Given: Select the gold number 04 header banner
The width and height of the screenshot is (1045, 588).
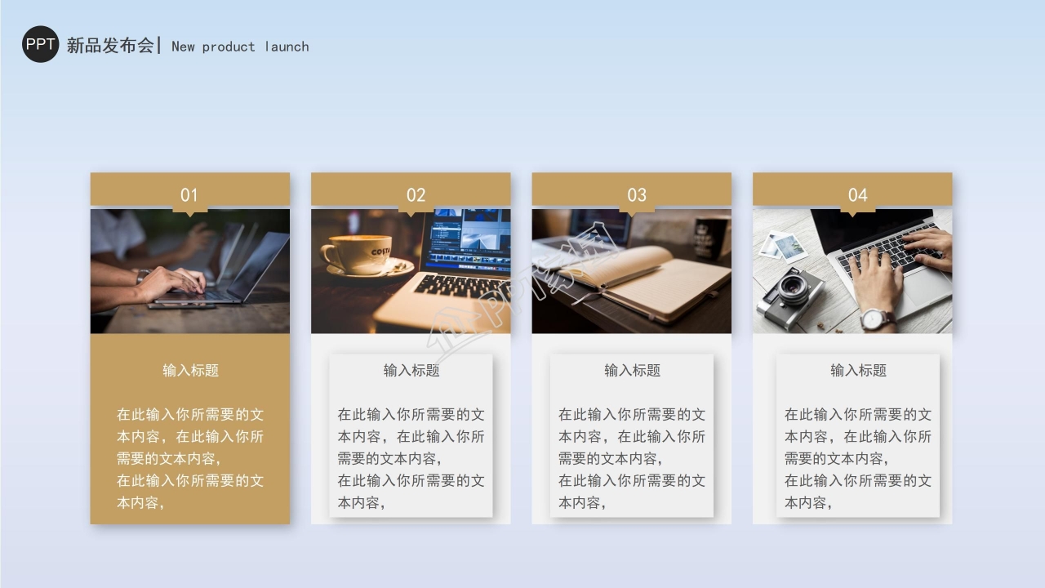Looking at the screenshot, I should pos(853,189).
